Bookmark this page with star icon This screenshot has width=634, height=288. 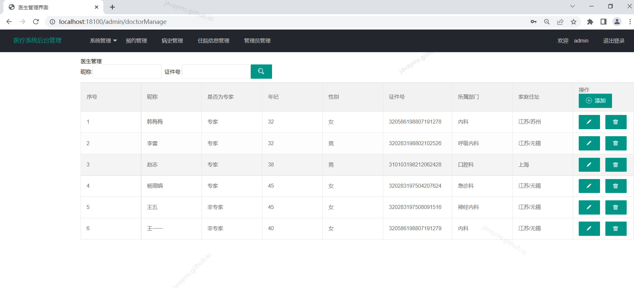(573, 22)
